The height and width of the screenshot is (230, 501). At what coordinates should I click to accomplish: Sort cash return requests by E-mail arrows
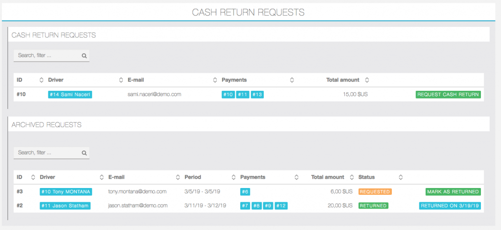pos(215,80)
